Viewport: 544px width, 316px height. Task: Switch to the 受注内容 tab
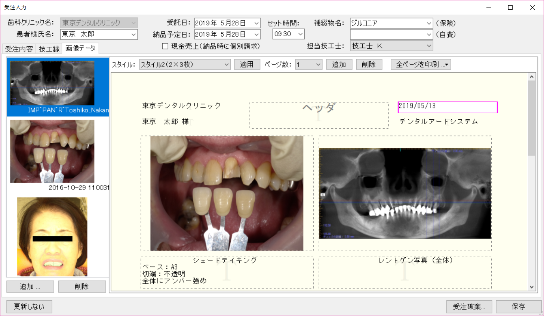pos(19,49)
